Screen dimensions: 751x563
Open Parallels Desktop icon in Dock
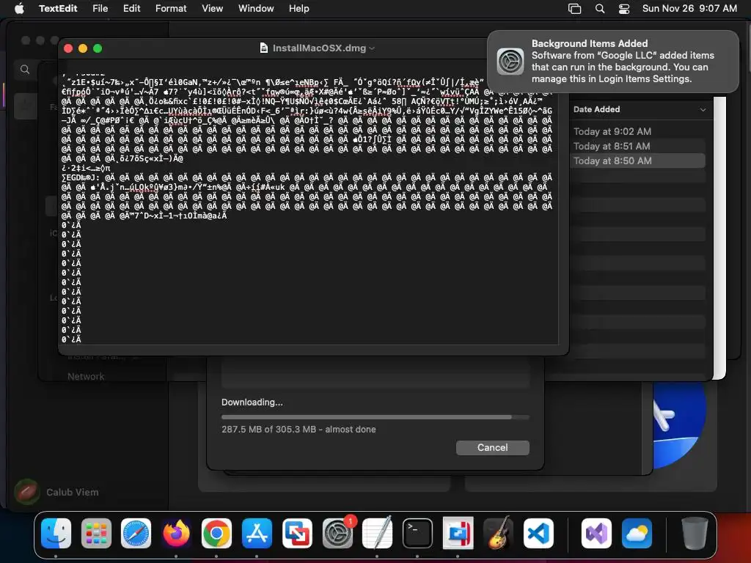[458, 533]
